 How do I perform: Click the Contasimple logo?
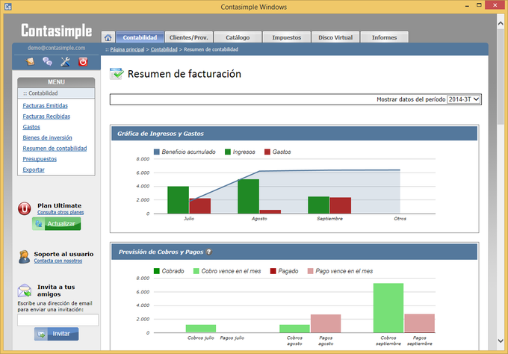coord(56,31)
